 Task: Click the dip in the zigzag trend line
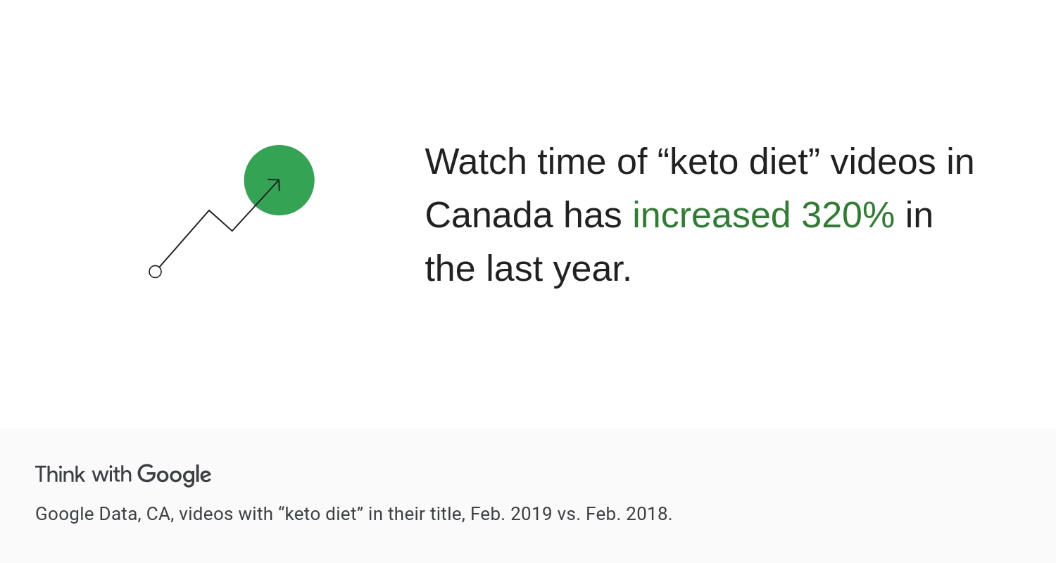click(x=232, y=230)
